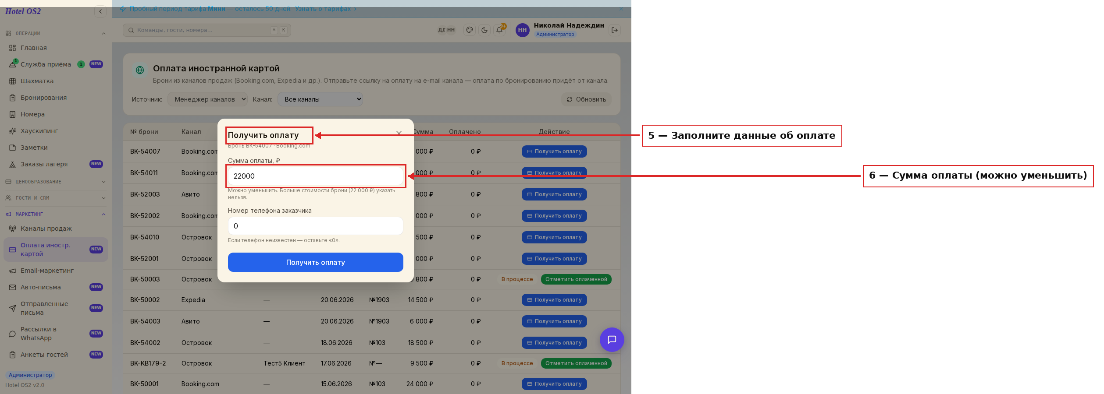Image resolution: width=1104 pixels, height=394 pixels.
Task: Expand the Ценообразование sidebar section
Action: [x=56, y=182]
